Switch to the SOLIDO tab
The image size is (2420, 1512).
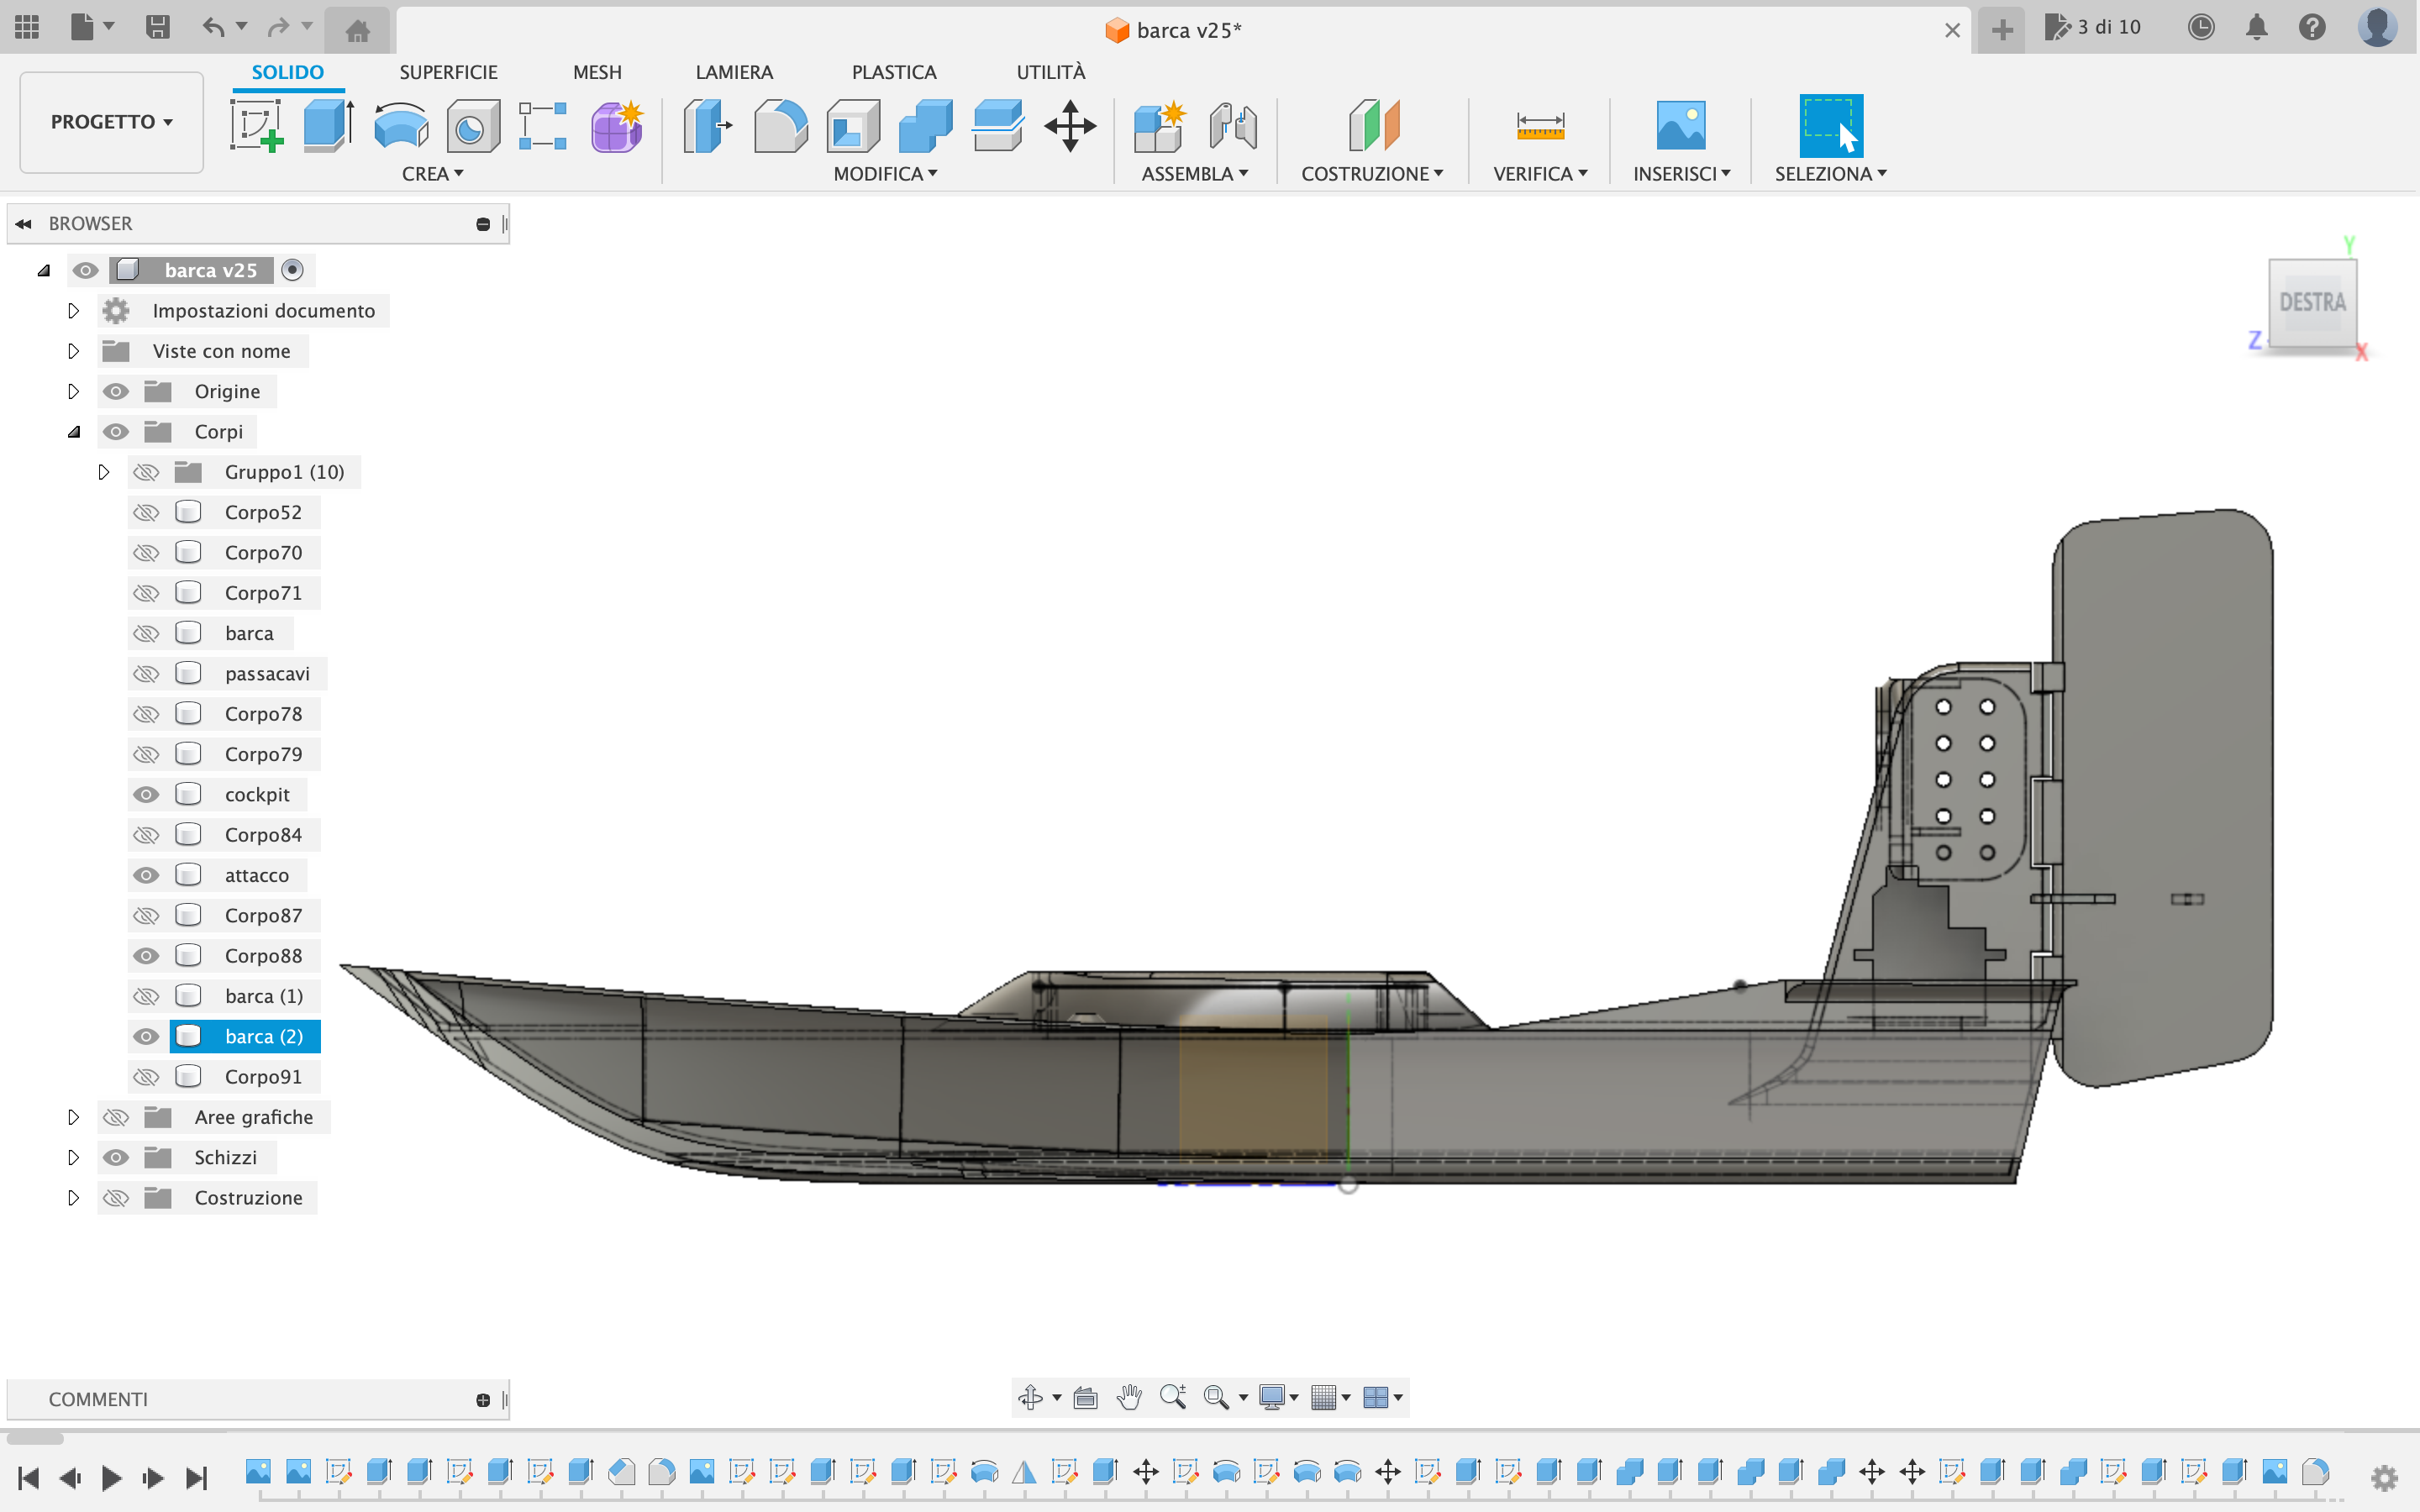point(287,72)
